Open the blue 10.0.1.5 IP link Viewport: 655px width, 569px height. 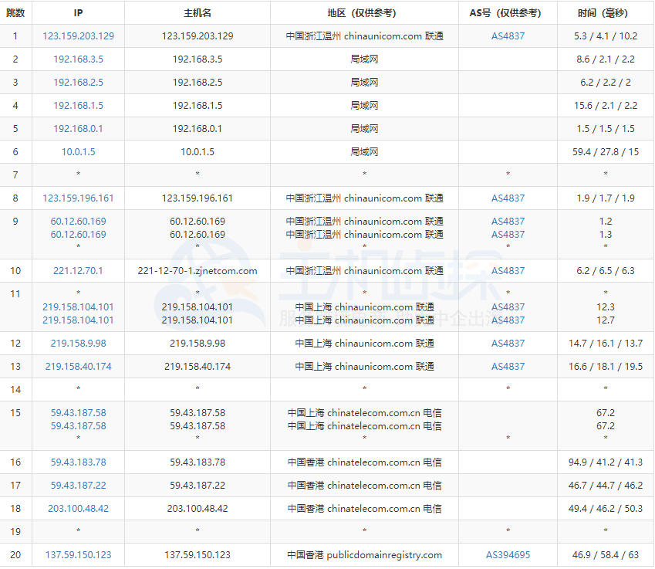(x=78, y=151)
